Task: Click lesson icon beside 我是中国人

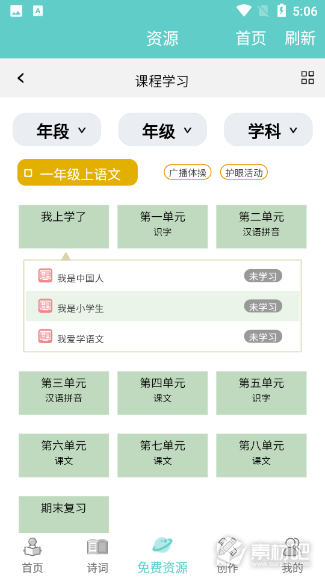Action: (45, 275)
